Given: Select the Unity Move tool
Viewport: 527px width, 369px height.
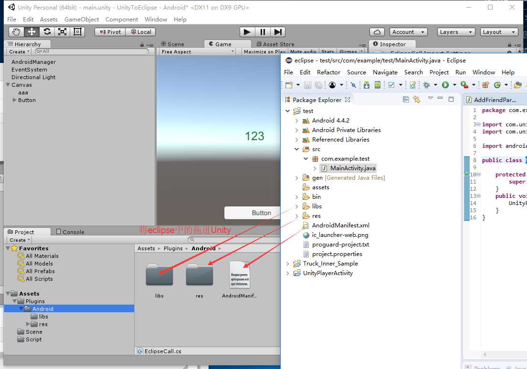Looking at the screenshot, I should pos(32,32).
